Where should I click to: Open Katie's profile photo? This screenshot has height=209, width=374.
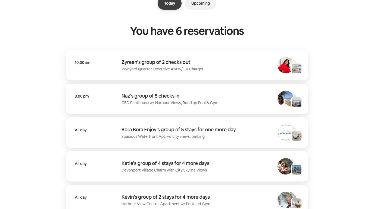point(285,166)
